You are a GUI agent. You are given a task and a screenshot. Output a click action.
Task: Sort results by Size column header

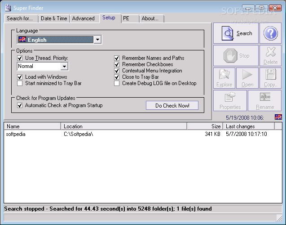pos(205,126)
